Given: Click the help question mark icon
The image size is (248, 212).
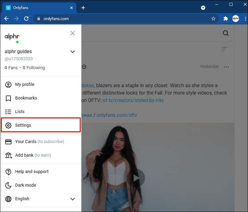Looking at the screenshot, I should point(8,172).
